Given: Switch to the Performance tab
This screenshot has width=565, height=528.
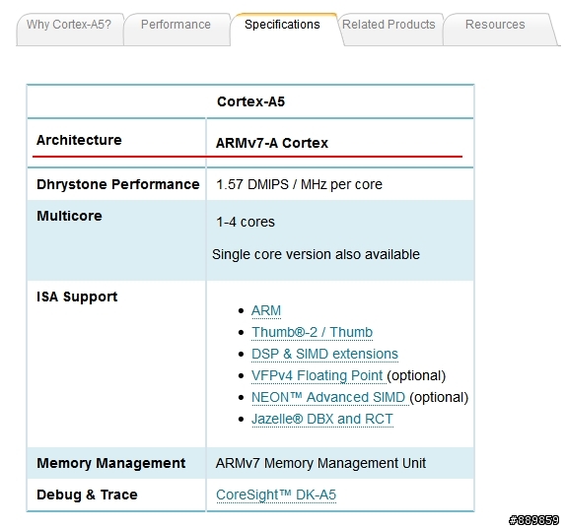Looking at the screenshot, I should click(x=176, y=29).
